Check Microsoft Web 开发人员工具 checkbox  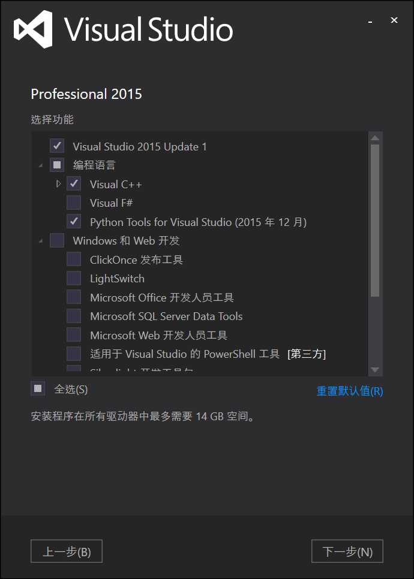point(74,335)
